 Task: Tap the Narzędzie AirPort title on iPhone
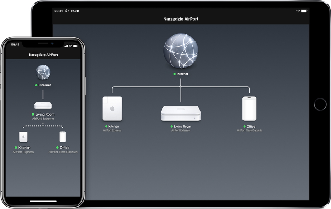43,55
